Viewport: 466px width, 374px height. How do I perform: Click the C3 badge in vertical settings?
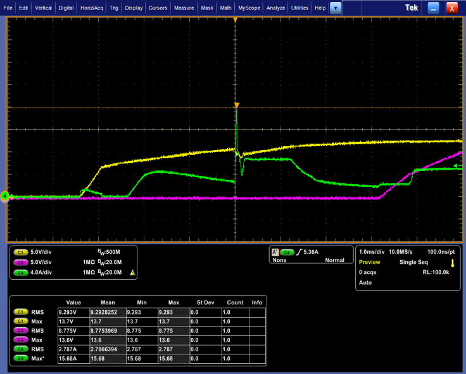[x=20, y=263]
